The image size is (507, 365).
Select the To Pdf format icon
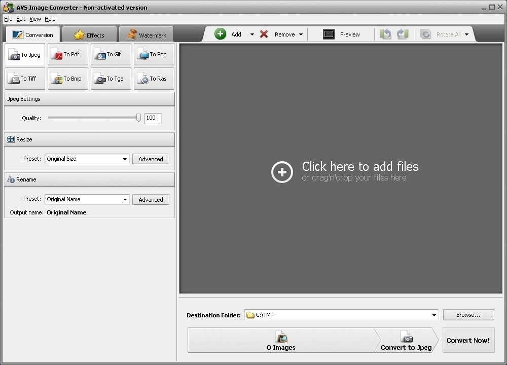click(x=67, y=54)
